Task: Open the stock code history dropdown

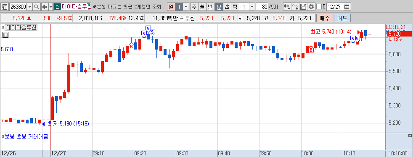Action: (x=30, y=7)
